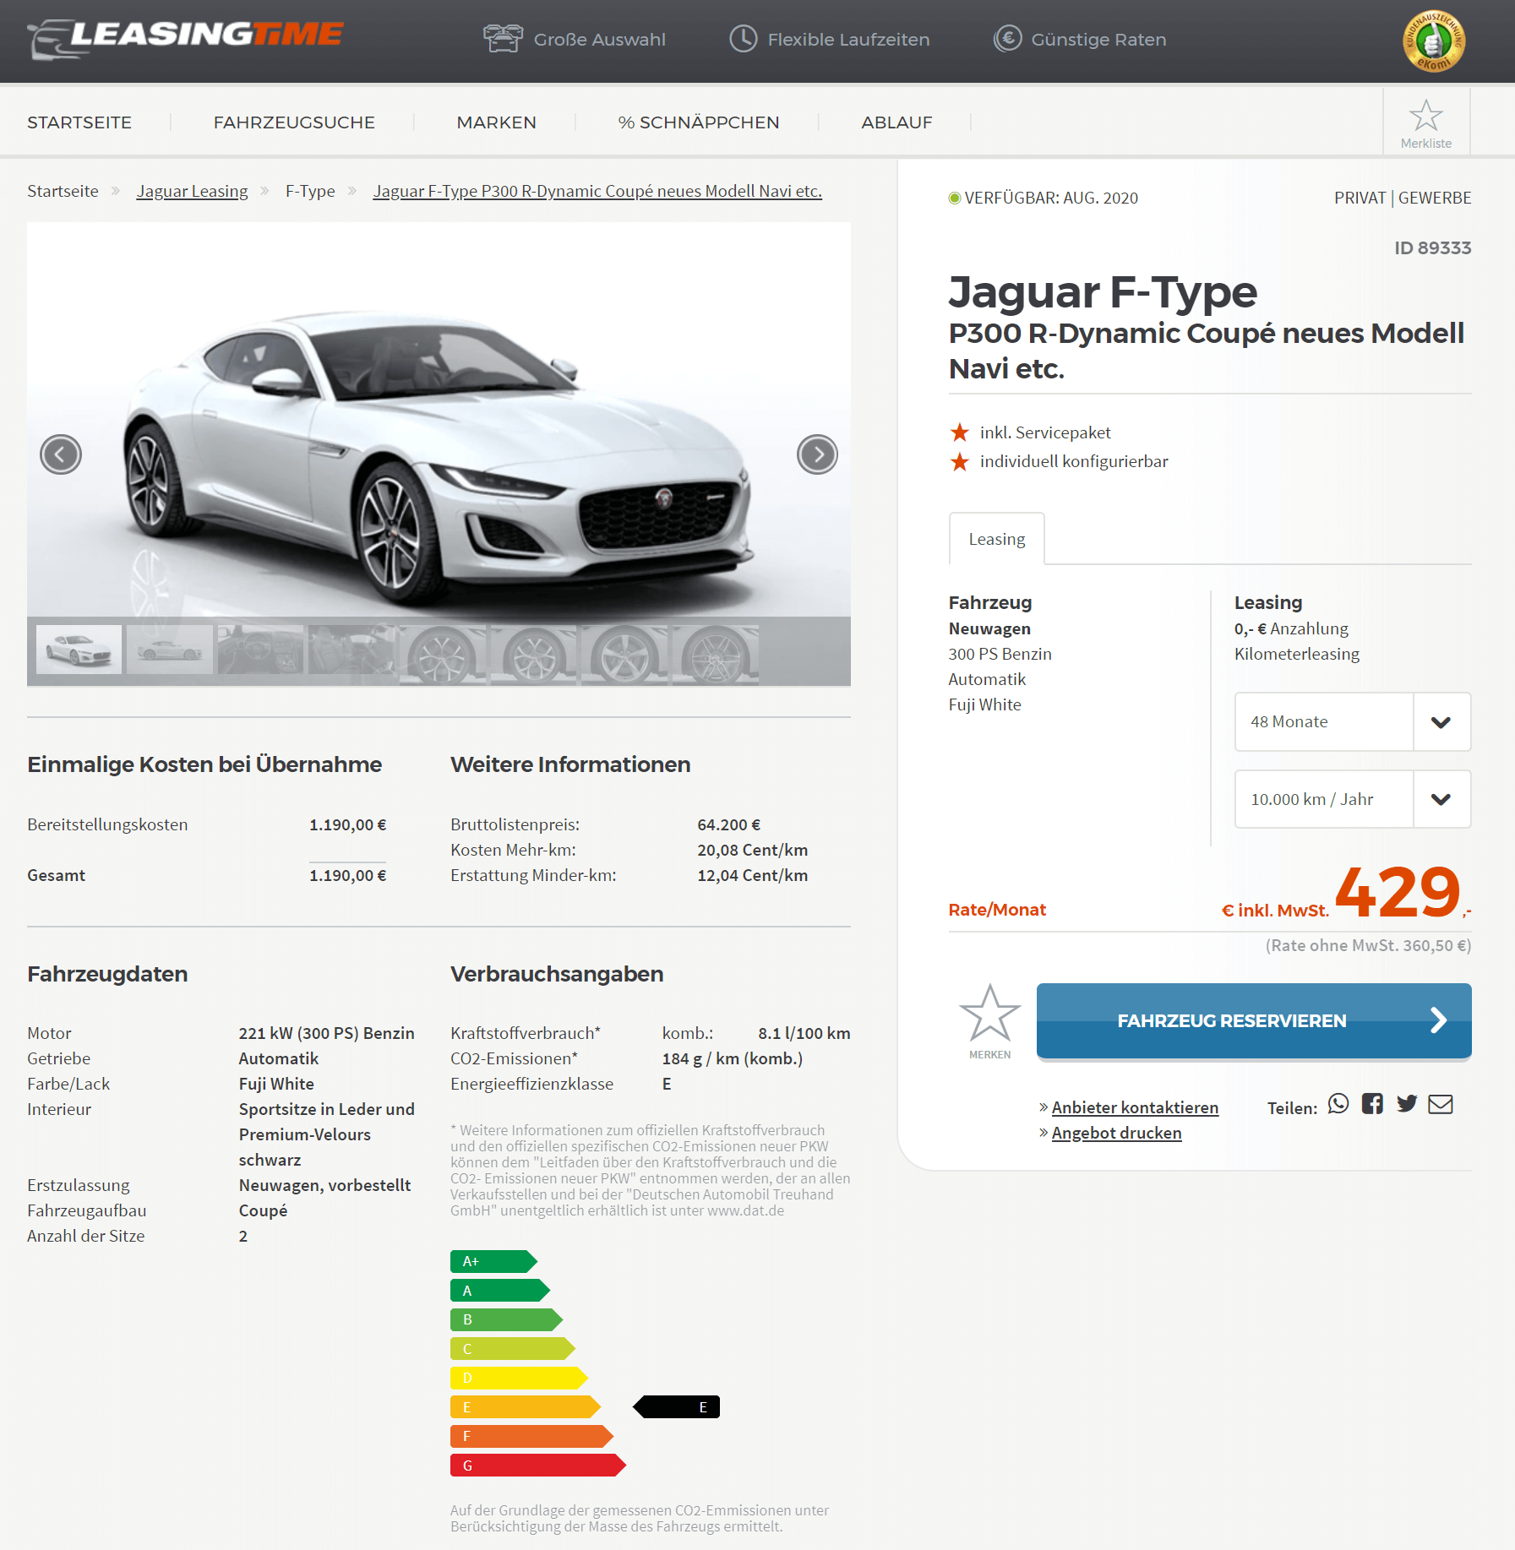The height and width of the screenshot is (1550, 1515).
Task: Open % SCHNÄPPCHEN menu item
Action: [x=699, y=122]
